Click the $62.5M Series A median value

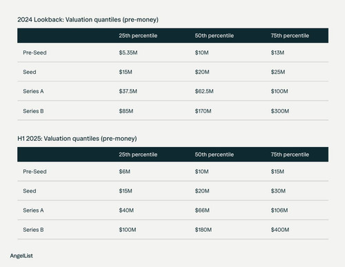tap(204, 91)
